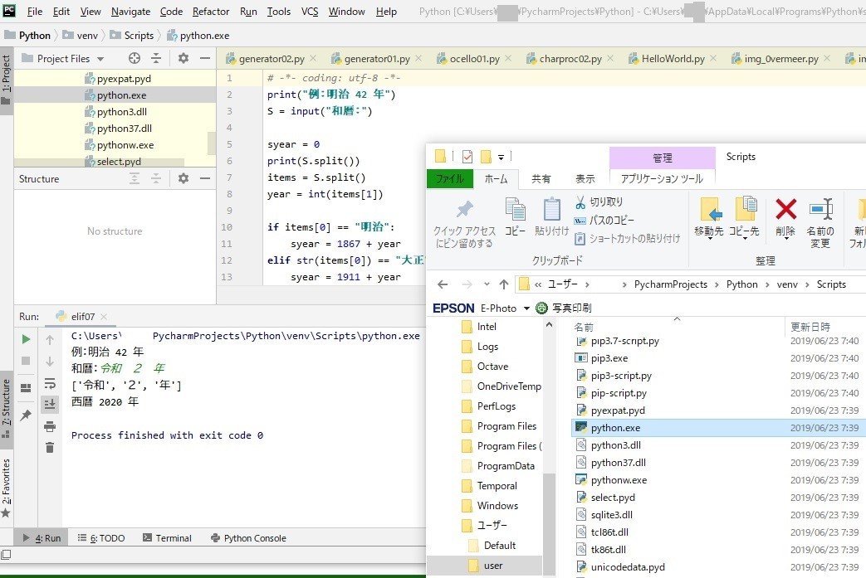
Task: Click the tool window quick access icon at bottom-left
Action: pos(6,554)
